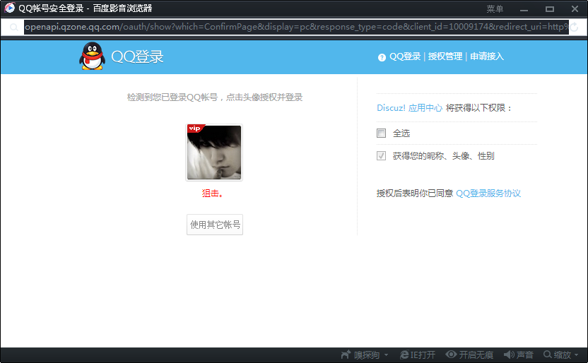
Task: Click the URL address bar field
Action: 296,27
